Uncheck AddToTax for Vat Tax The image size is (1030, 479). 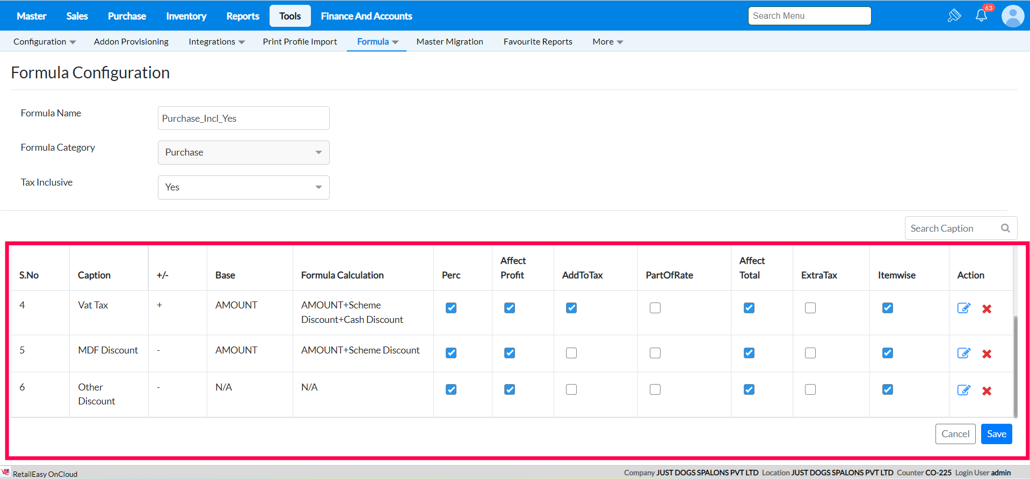tap(571, 308)
